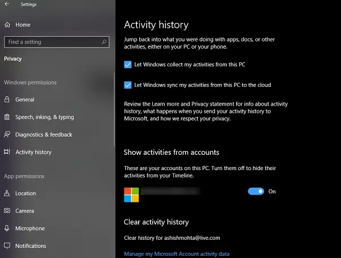Click the General lock icon
This screenshot has width=341, height=258.
tap(7, 99)
